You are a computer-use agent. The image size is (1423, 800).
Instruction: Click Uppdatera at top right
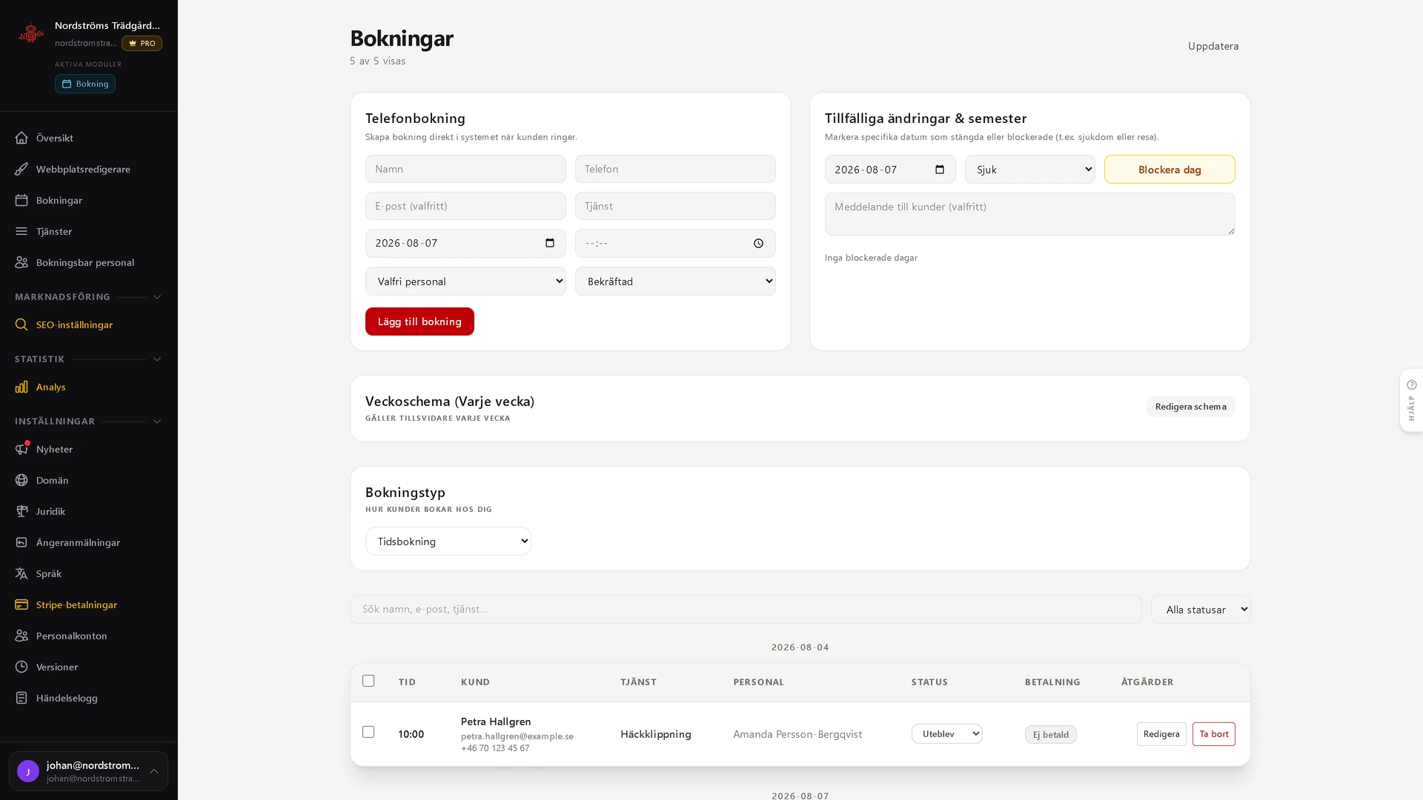(x=1213, y=46)
